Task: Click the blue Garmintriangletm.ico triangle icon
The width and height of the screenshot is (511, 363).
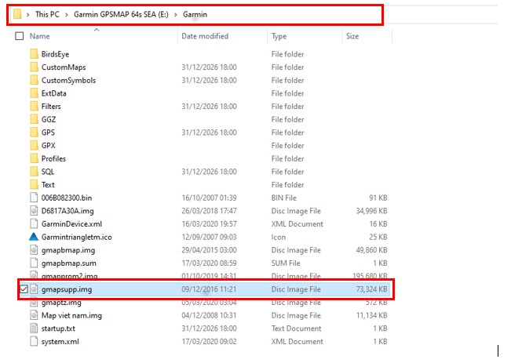Action: (34, 237)
